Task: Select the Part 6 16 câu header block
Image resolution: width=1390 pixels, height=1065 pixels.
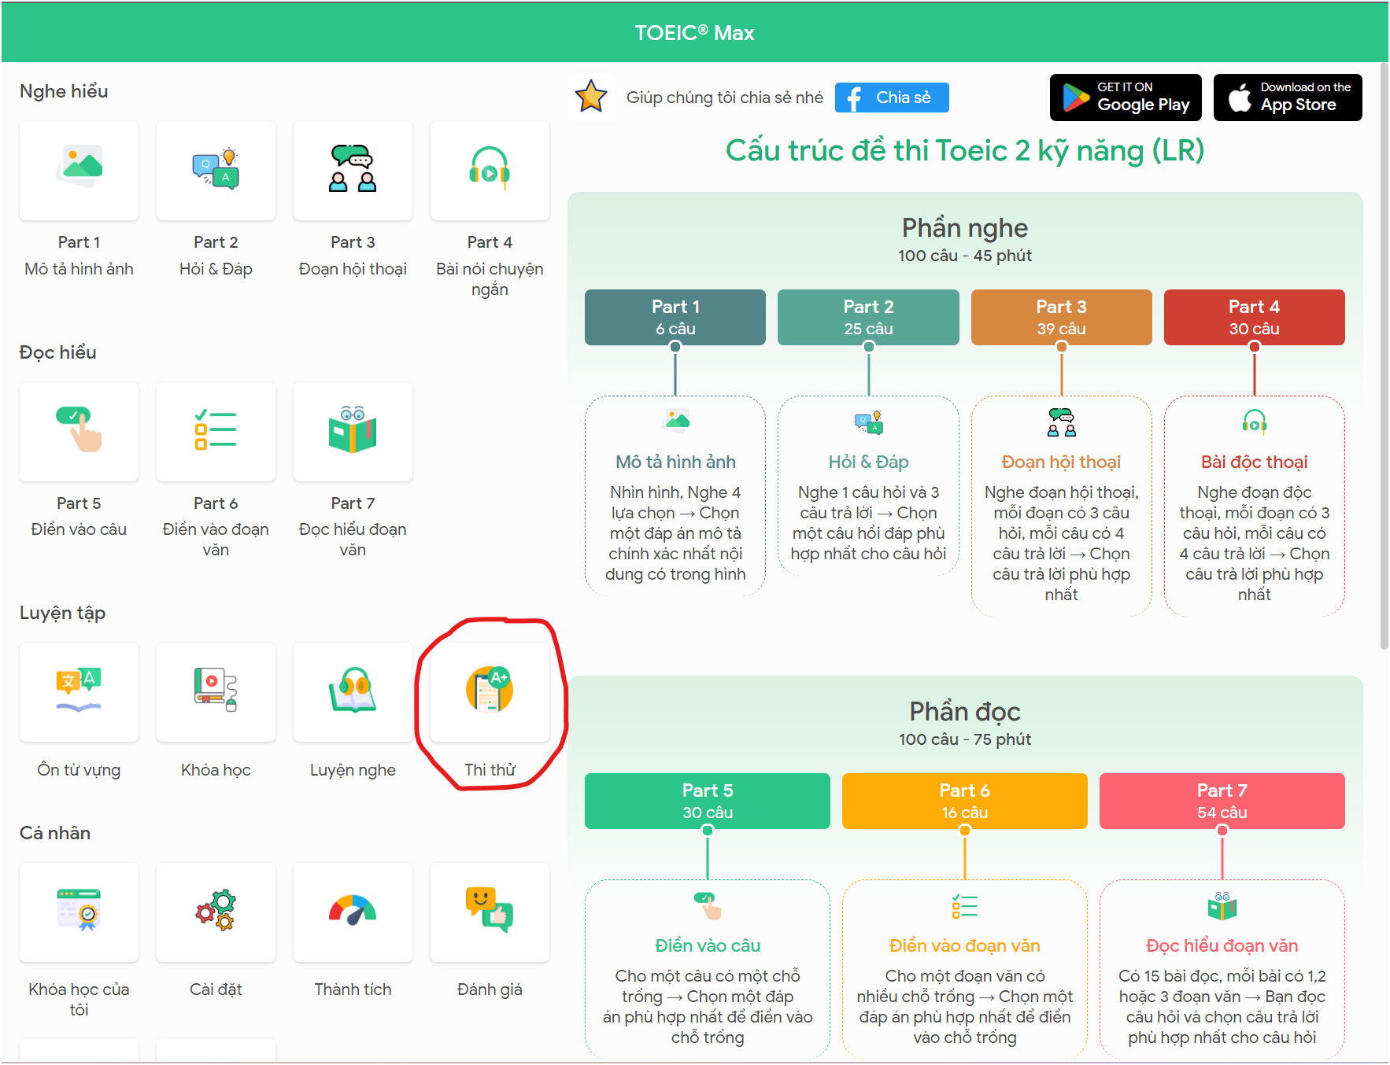Action: 965,801
